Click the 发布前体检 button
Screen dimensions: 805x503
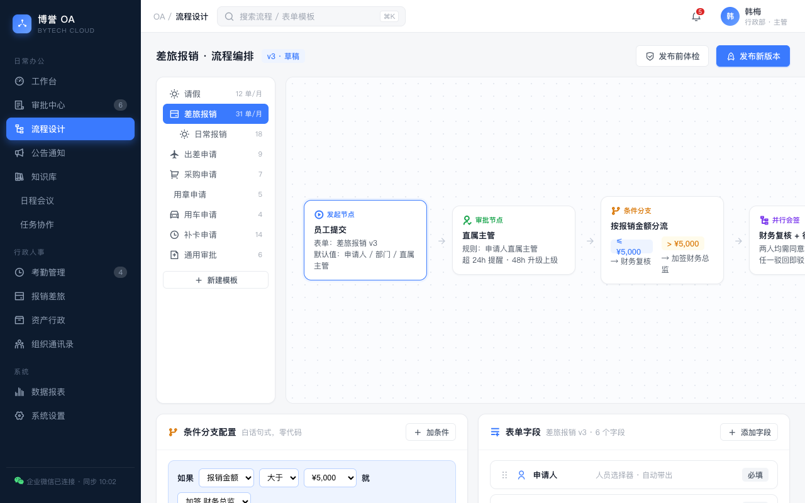click(672, 56)
